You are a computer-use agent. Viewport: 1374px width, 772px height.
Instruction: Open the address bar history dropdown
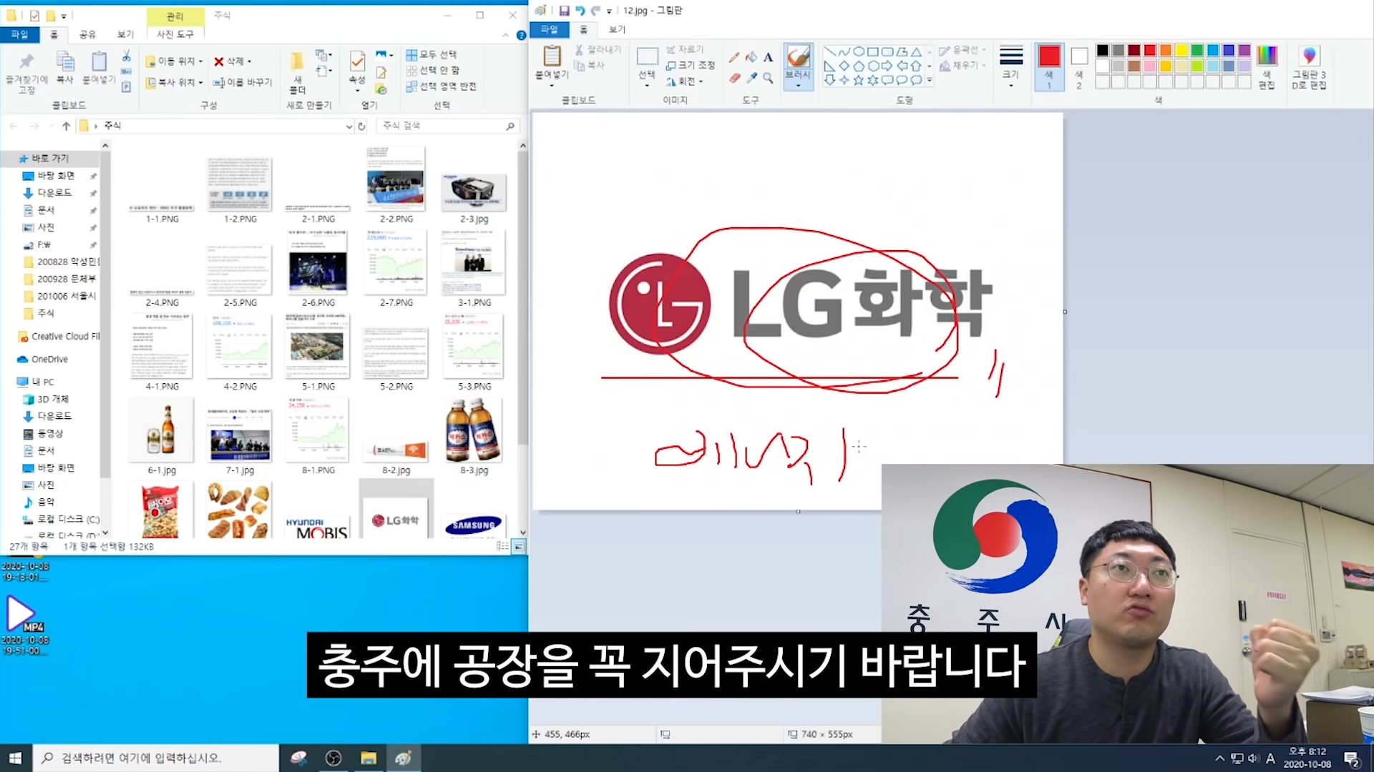coord(349,126)
